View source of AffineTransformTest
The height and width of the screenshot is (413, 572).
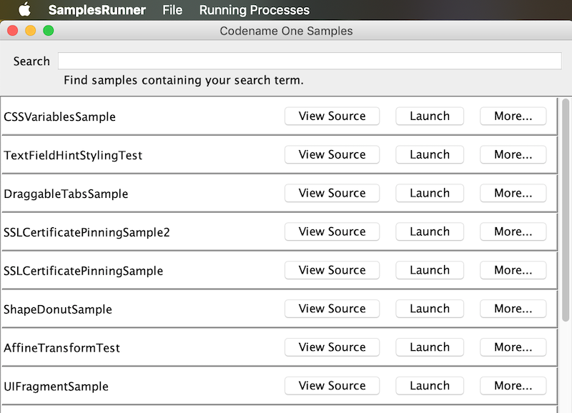tap(332, 347)
